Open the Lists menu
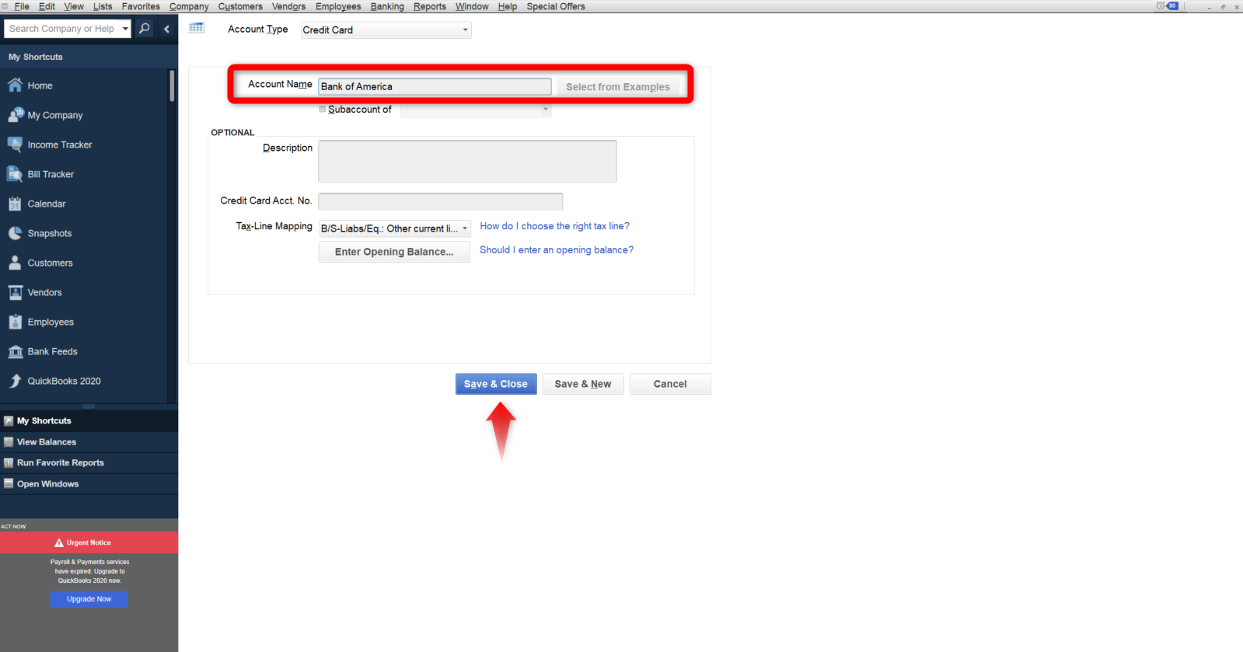The height and width of the screenshot is (652, 1243). [x=103, y=6]
